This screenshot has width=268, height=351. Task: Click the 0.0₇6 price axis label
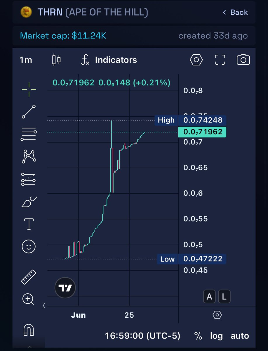pos(193,193)
